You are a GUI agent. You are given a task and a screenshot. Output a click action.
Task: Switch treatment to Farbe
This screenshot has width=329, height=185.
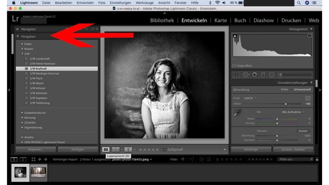pos(284,90)
